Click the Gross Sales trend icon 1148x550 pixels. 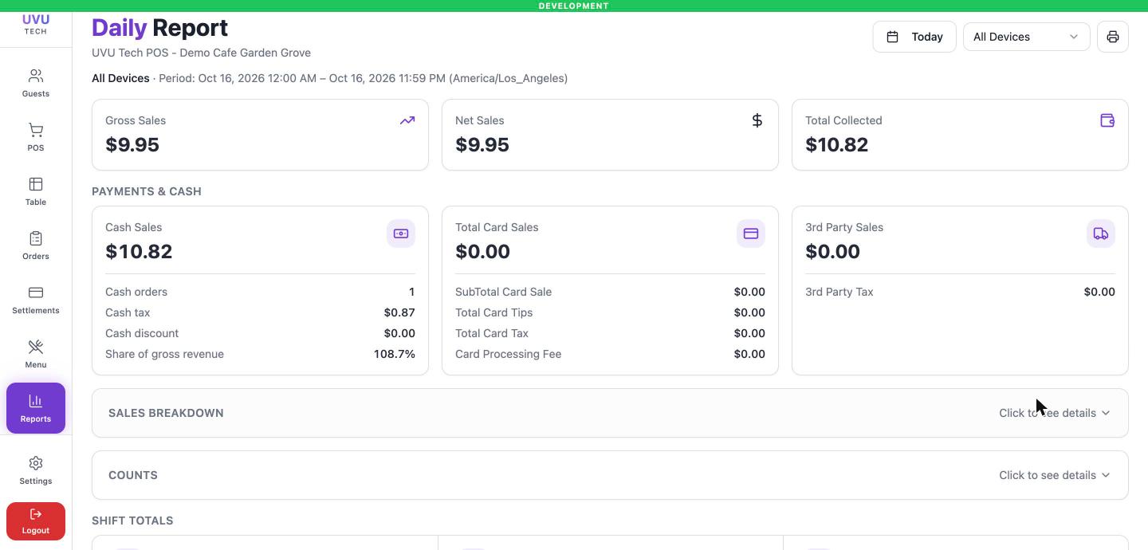coord(407,120)
